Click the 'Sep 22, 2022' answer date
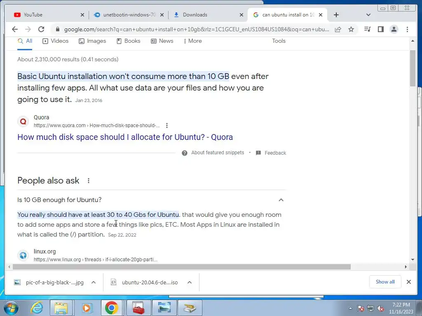 click(x=122, y=235)
